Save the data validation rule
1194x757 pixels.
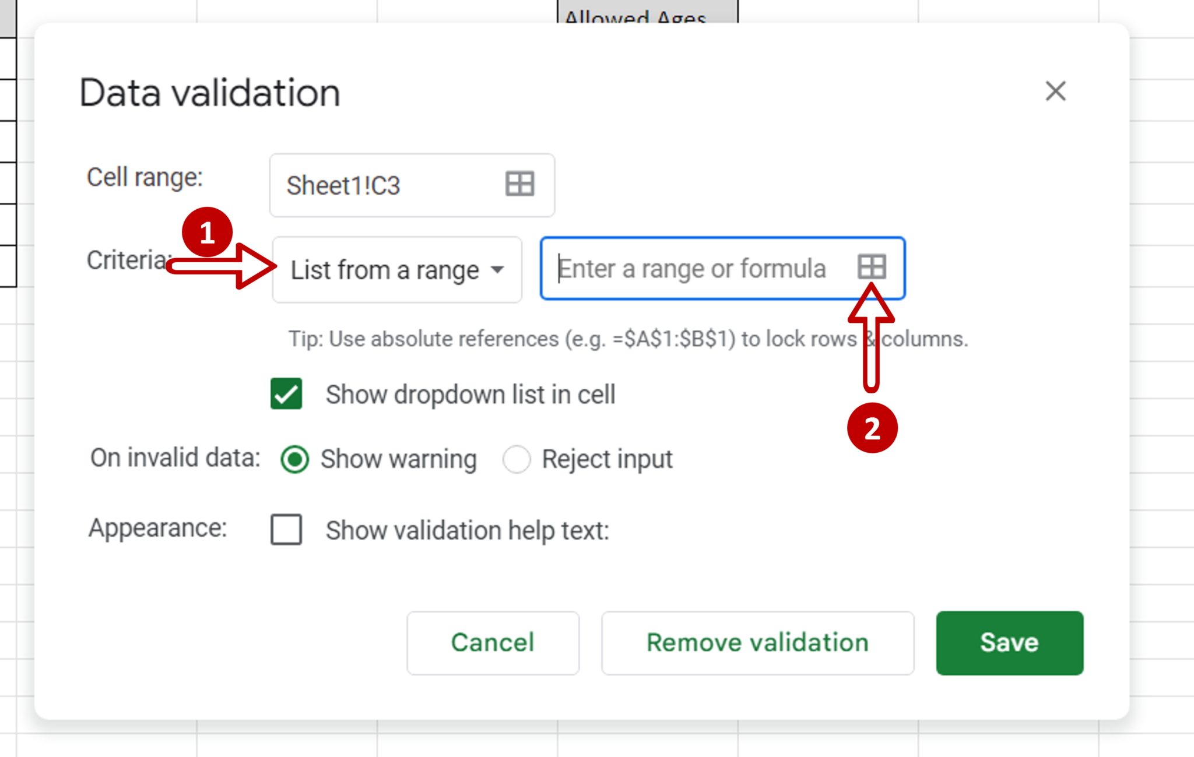coord(1010,643)
